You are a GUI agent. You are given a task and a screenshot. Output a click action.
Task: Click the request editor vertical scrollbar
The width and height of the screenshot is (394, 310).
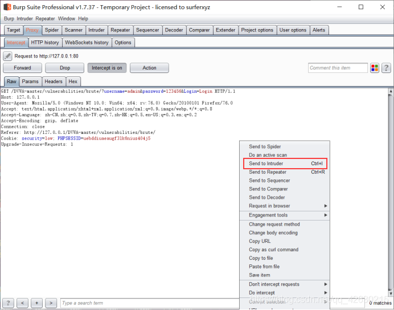(391, 193)
